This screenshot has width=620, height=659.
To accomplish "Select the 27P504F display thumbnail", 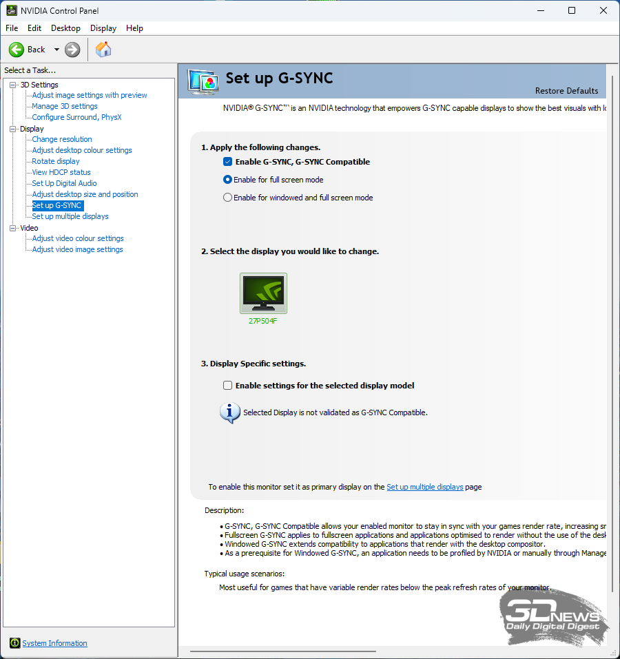I will pos(264,293).
